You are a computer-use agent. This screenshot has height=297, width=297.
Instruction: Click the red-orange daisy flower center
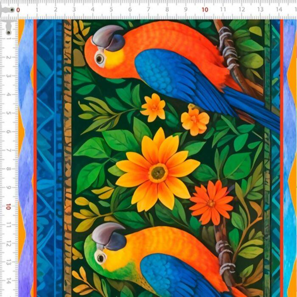[211, 203]
